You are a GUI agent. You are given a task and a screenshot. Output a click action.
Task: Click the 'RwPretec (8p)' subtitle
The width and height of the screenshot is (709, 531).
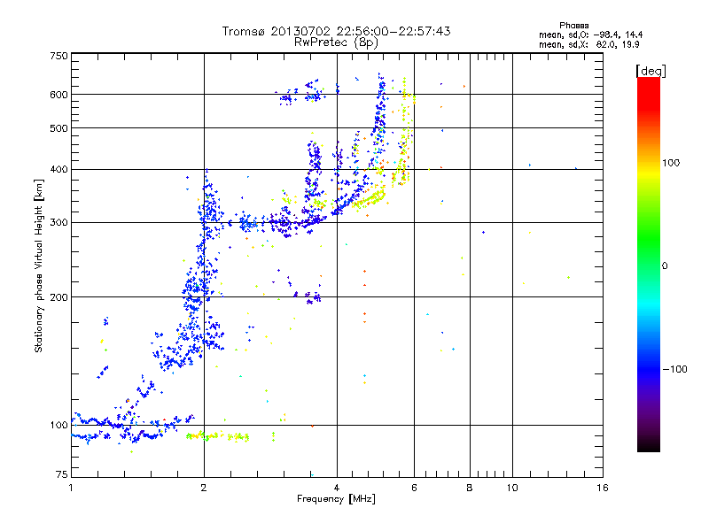point(336,42)
